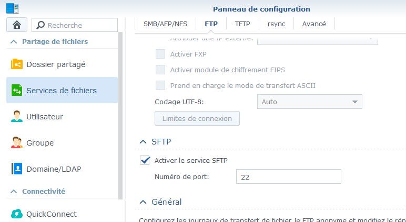
Task: Select the Services de fichiers icon
Action: coord(17,90)
